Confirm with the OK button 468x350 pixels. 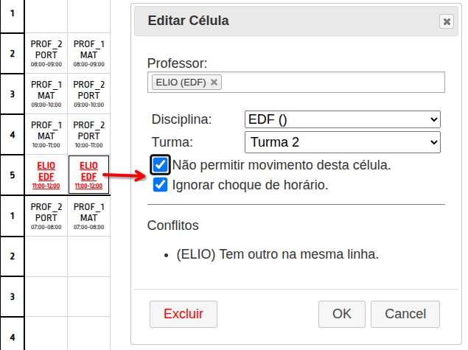click(x=341, y=314)
